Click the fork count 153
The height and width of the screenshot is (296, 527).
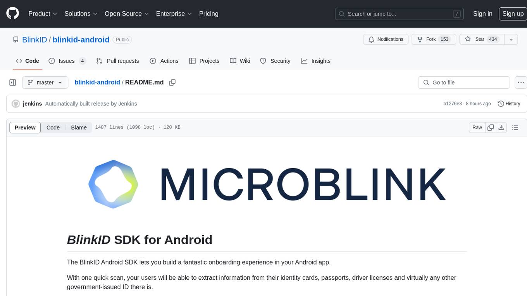444,40
